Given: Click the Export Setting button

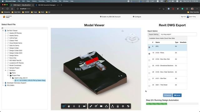Looking at the screenshot, I should [153, 34].
